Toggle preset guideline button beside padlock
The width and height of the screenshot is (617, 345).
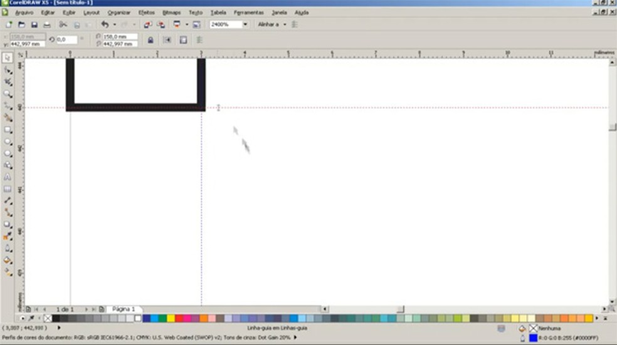167,40
